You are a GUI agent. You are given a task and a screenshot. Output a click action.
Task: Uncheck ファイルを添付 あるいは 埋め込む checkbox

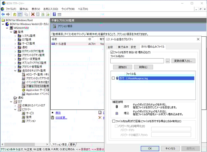(x=112, y=52)
